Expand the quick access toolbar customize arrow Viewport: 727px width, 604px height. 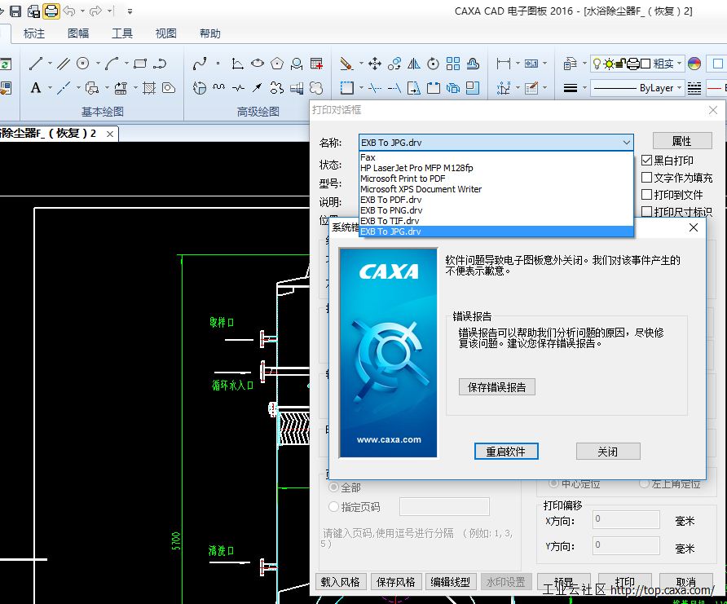tap(130, 11)
